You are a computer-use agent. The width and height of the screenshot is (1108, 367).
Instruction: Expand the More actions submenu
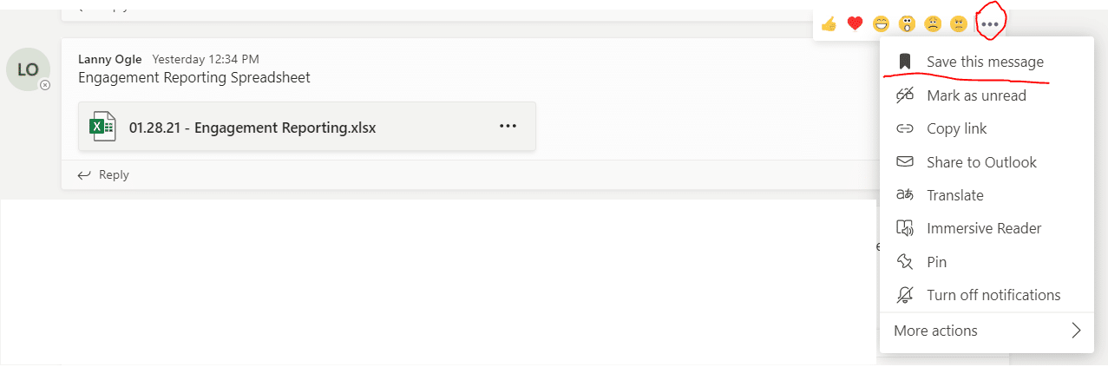click(x=987, y=331)
